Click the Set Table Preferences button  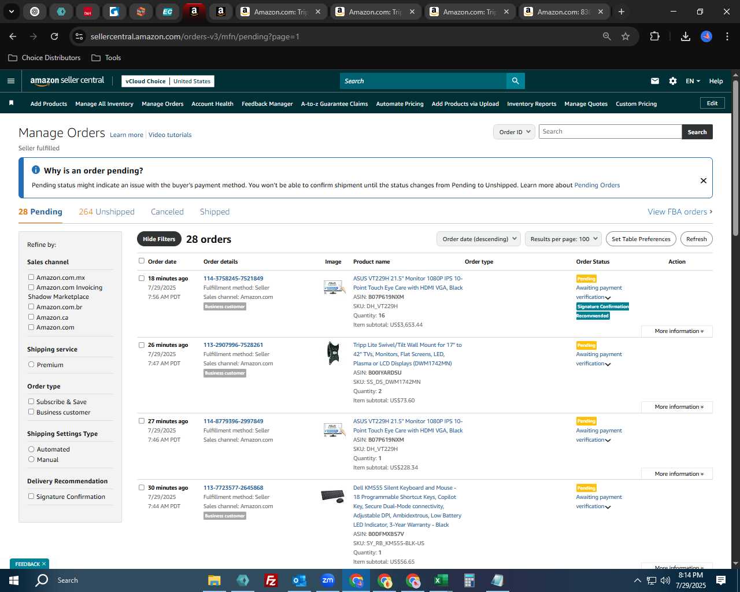coord(641,239)
